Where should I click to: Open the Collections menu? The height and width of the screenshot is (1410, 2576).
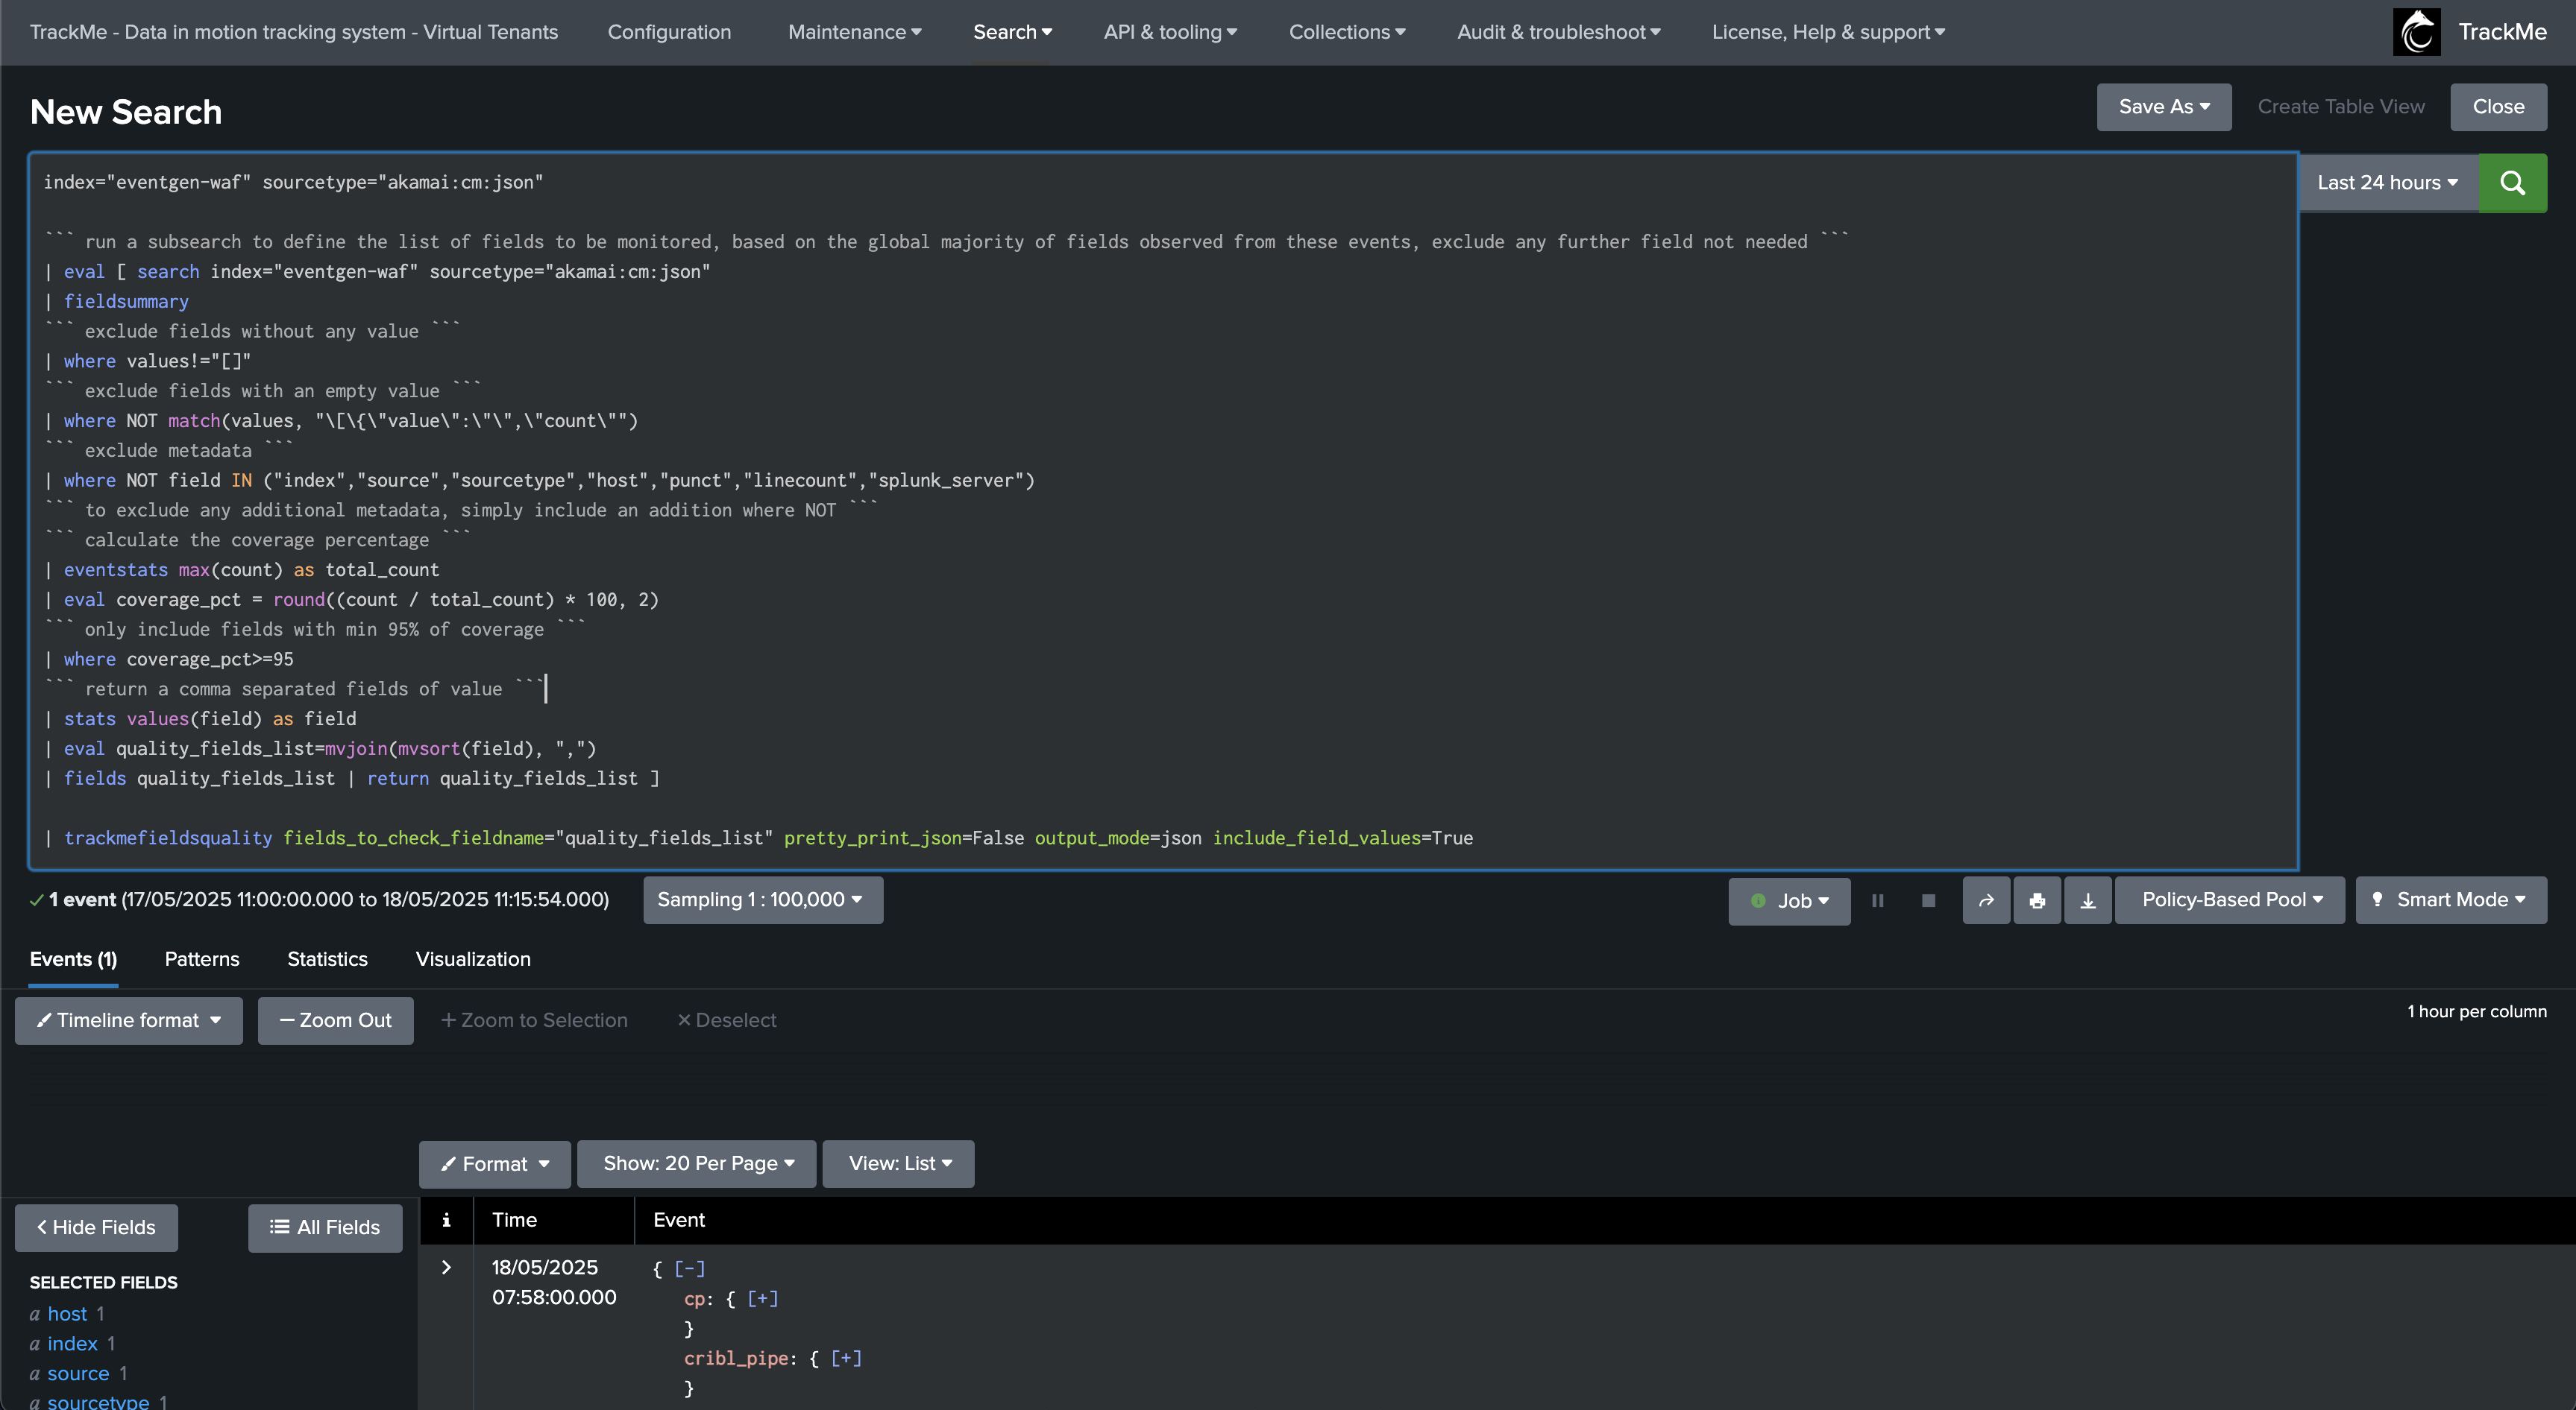click(x=1347, y=32)
